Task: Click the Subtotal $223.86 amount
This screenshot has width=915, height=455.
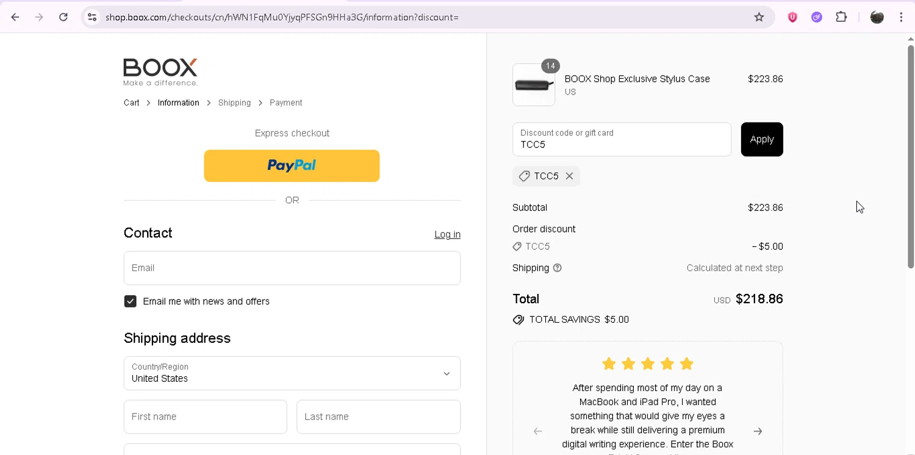Action: pos(765,207)
